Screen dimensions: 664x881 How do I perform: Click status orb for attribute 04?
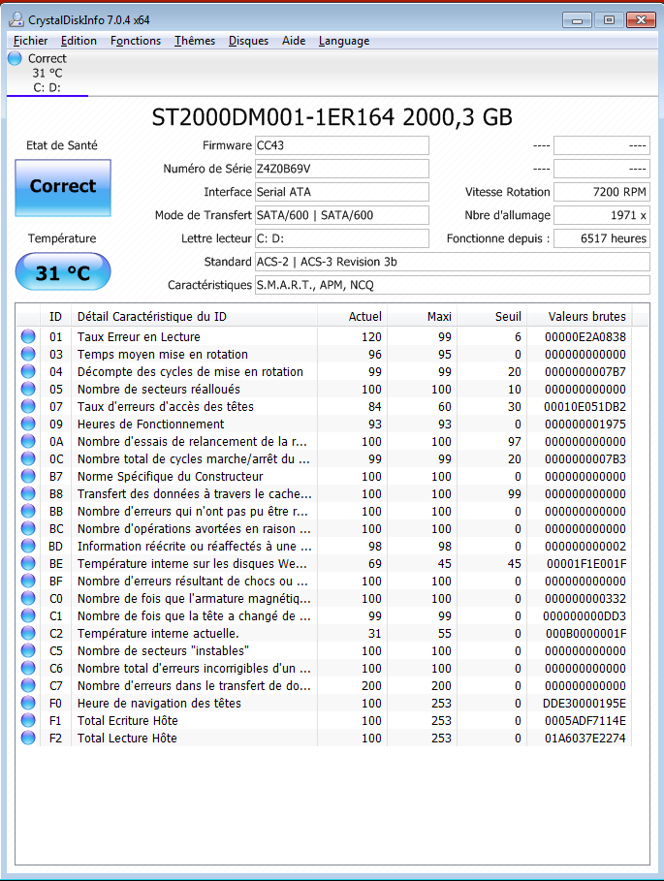pos(28,371)
